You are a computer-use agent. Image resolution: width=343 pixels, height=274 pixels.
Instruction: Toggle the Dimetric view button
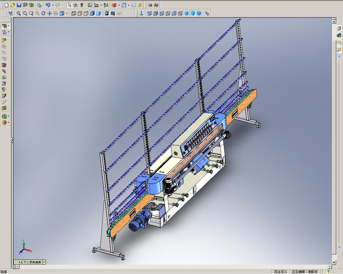(199, 13)
